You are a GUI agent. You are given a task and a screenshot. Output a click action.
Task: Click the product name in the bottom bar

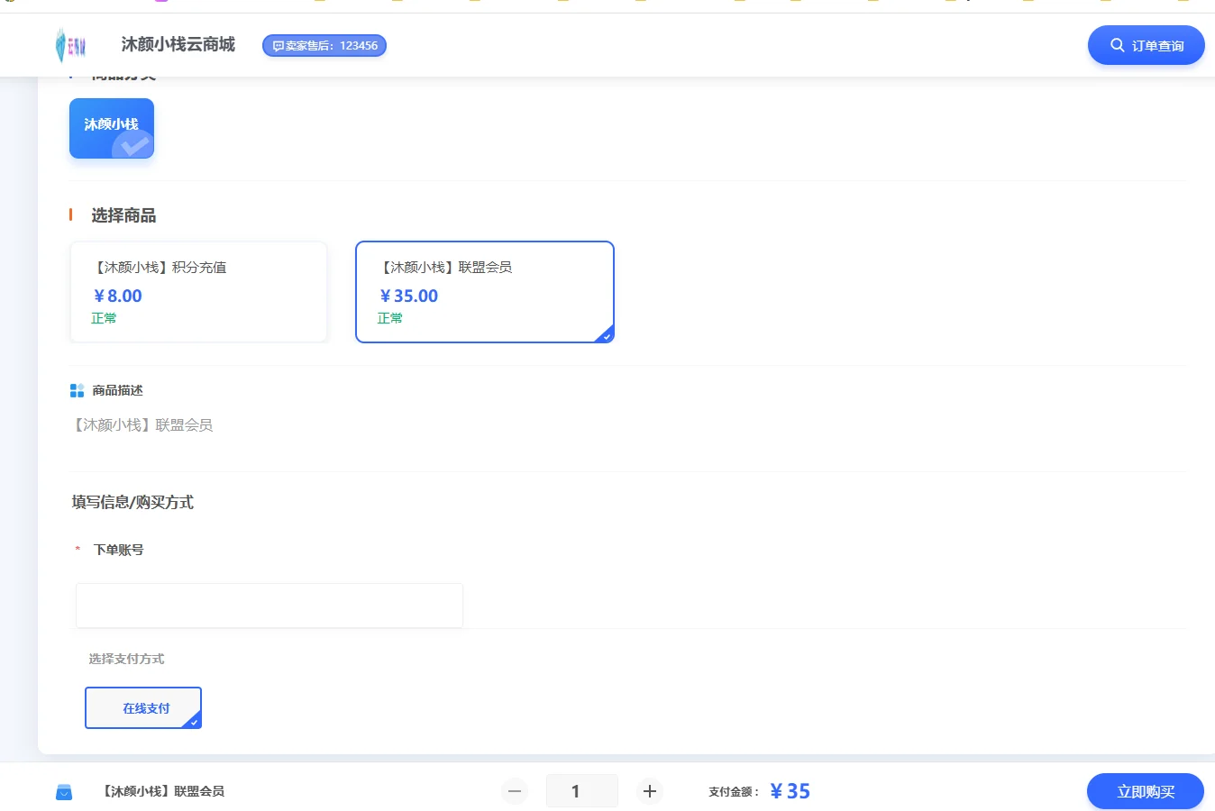161,791
